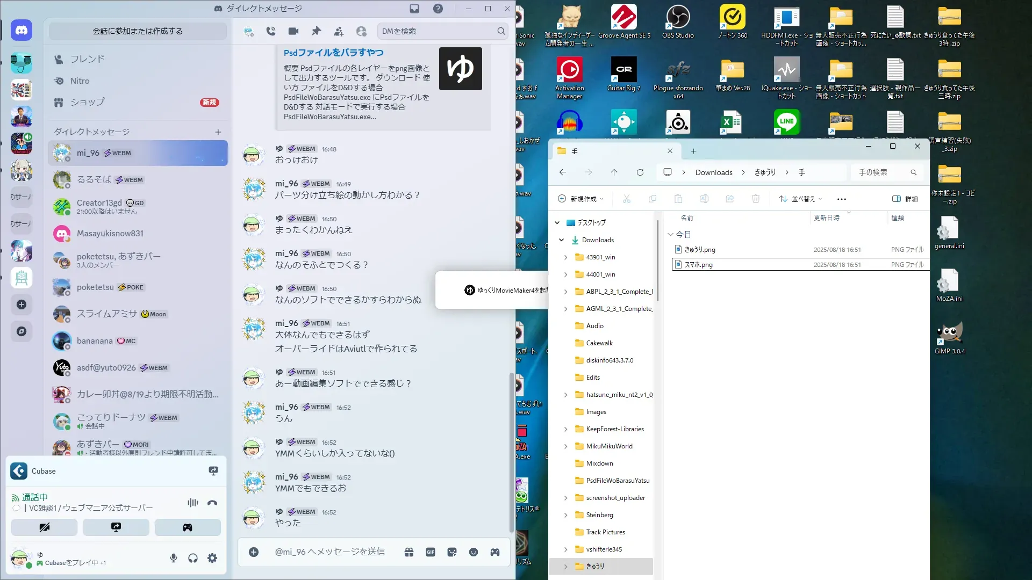Image resolution: width=1032 pixels, height=580 pixels.
Task: Toggle headphone deafen in Discord
Action: (193, 559)
